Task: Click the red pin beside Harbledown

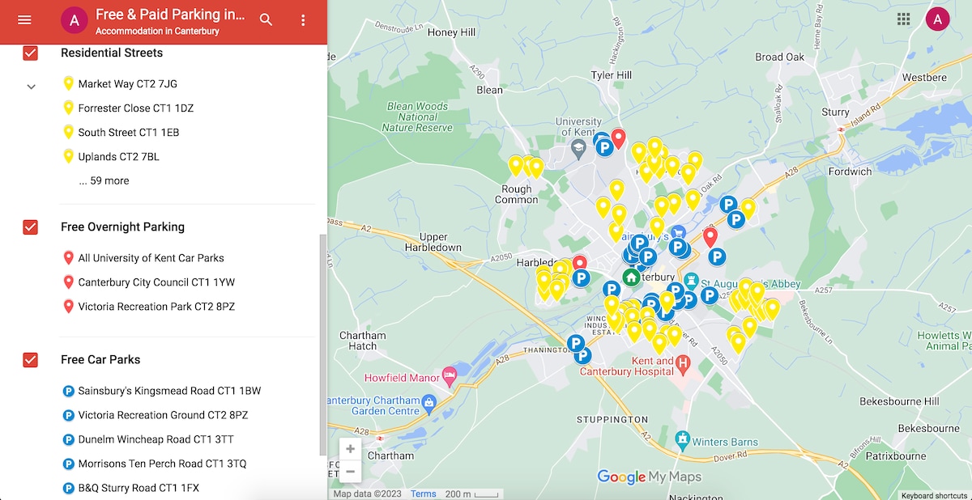Action: (580, 265)
